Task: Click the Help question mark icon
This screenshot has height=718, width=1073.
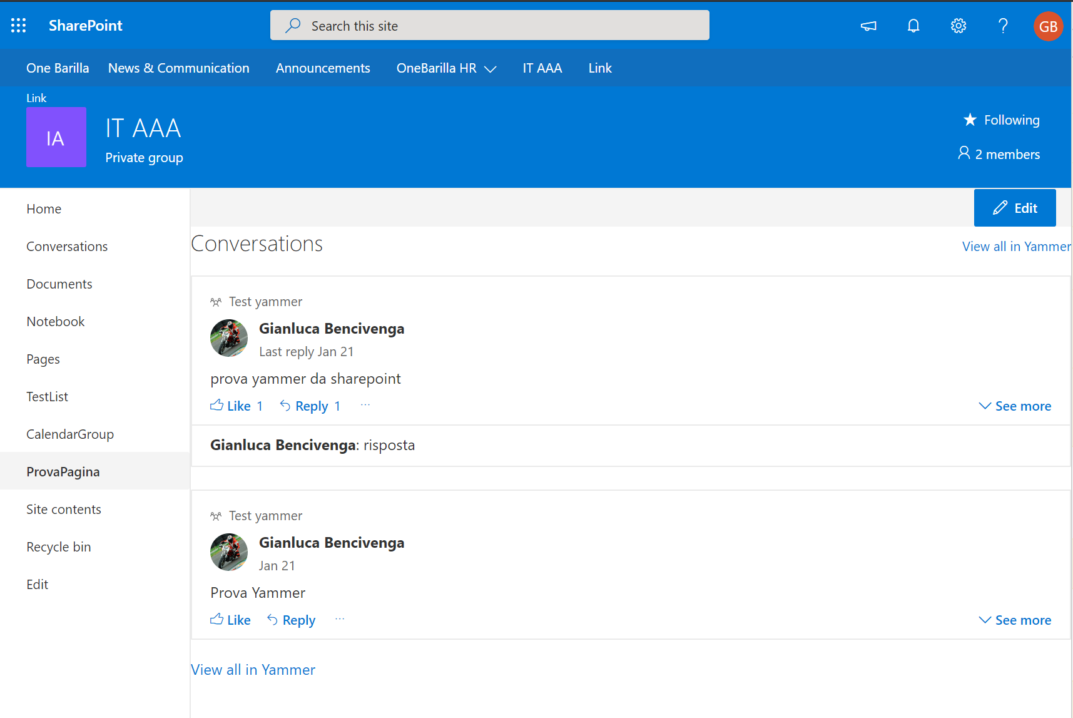Action: (x=1003, y=26)
